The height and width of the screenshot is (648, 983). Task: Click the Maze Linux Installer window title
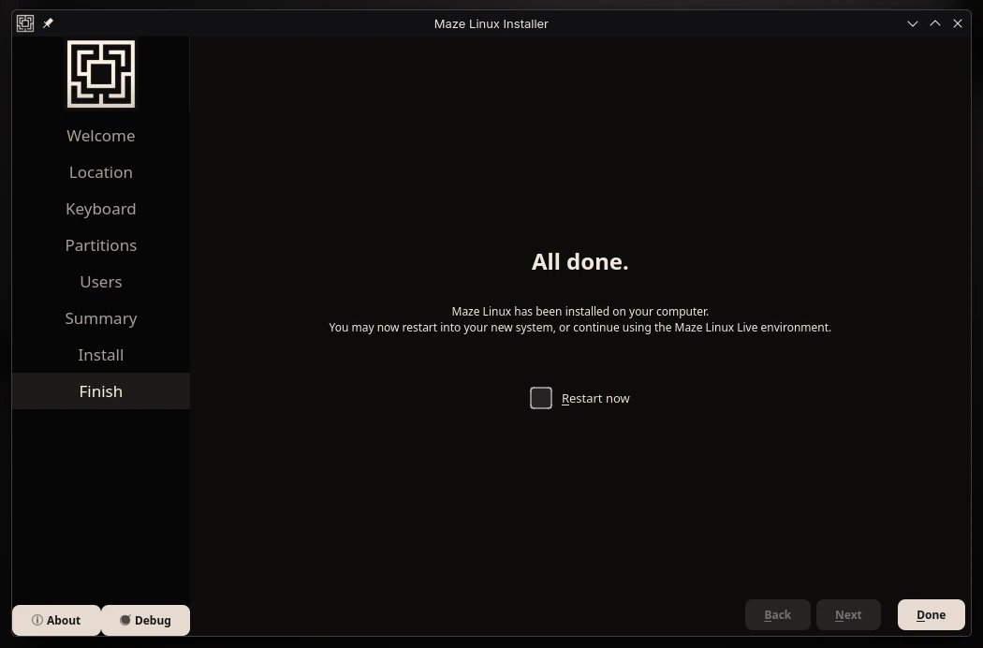pyautogui.click(x=491, y=23)
